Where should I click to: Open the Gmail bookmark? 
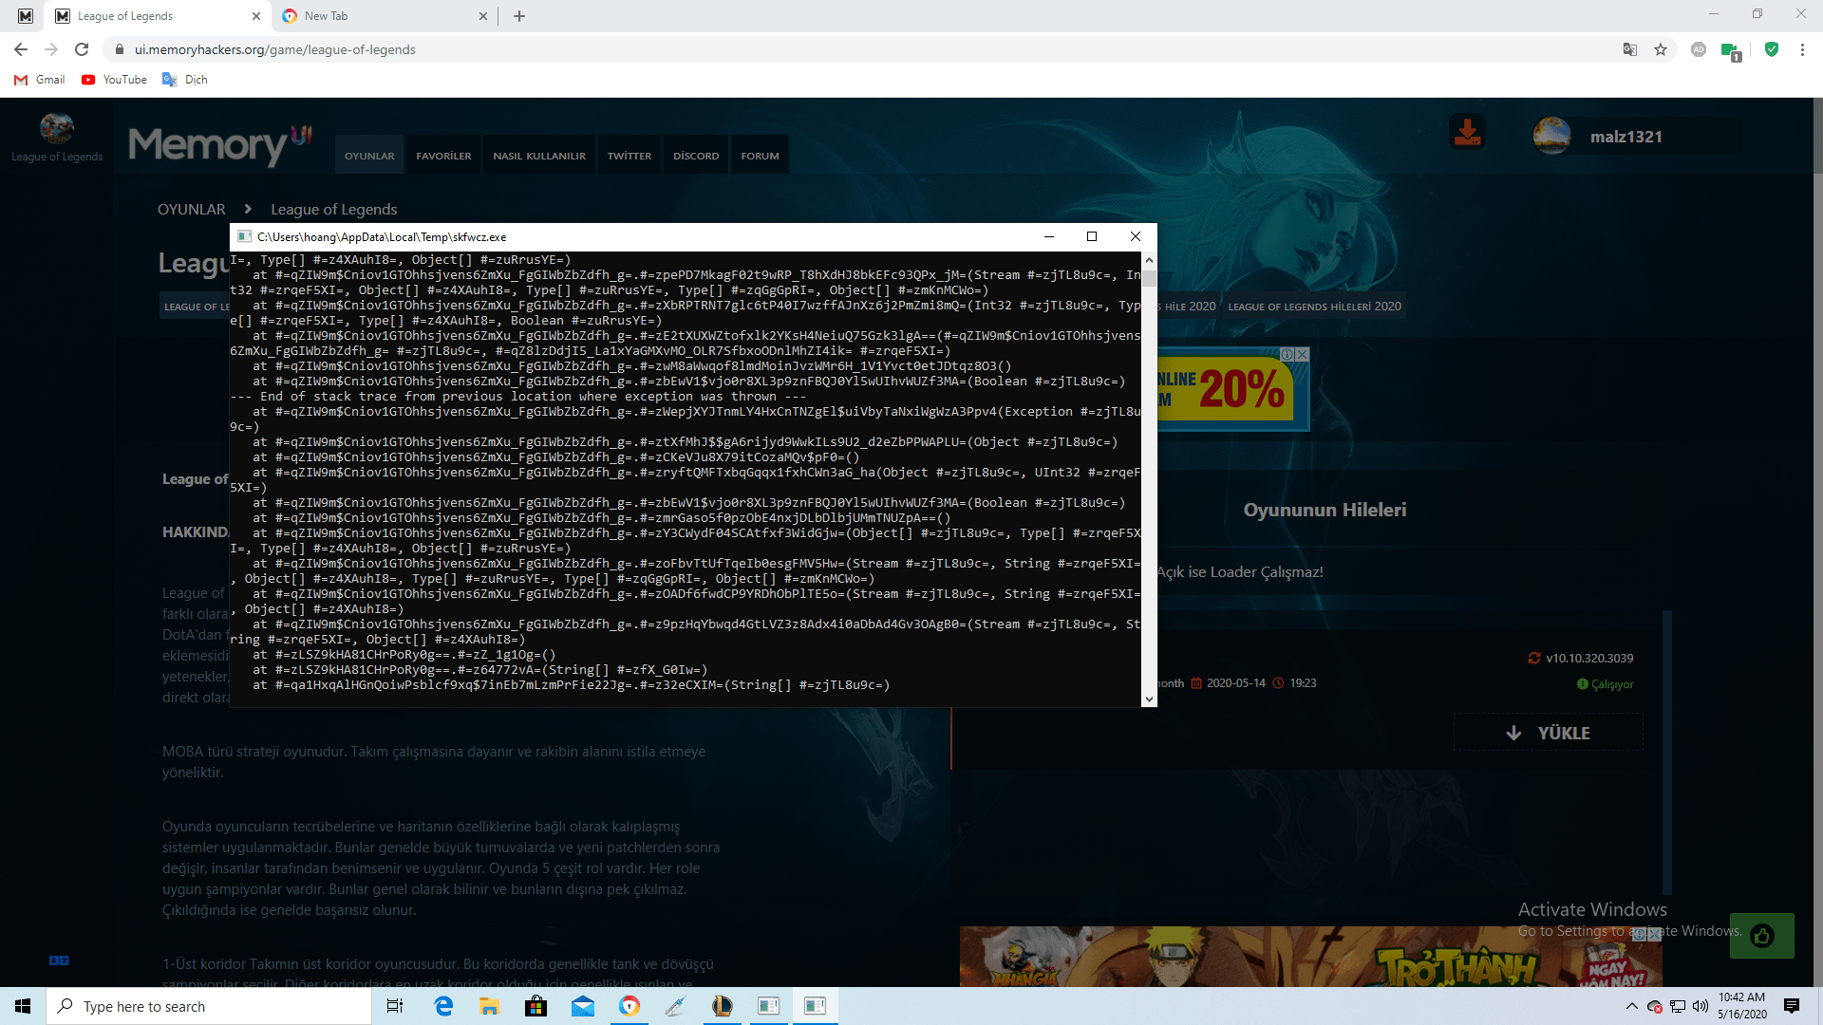pyautogui.click(x=40, y=80)
